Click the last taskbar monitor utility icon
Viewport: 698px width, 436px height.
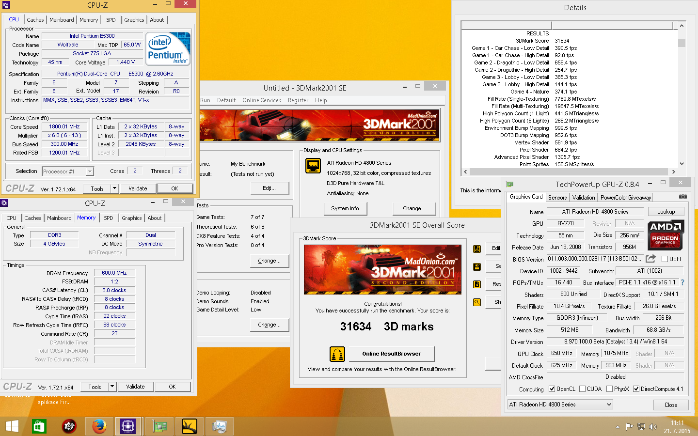(220, 426)
